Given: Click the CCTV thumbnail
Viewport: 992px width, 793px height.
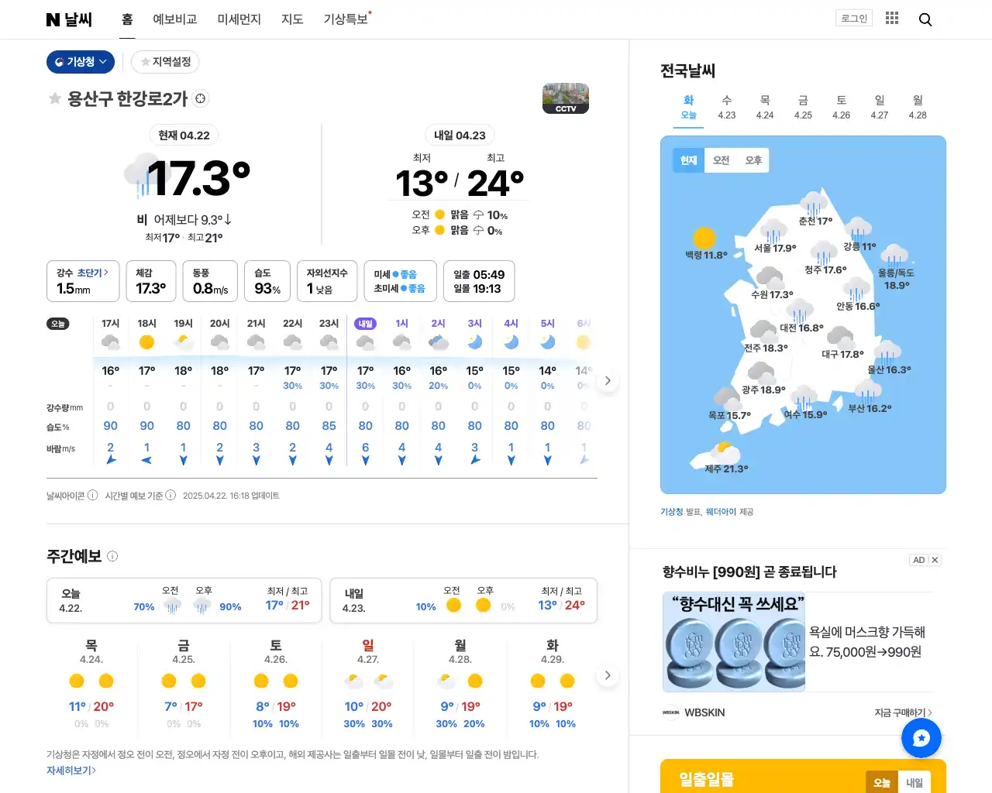Looking at the screenshot, I should point(565,98).
